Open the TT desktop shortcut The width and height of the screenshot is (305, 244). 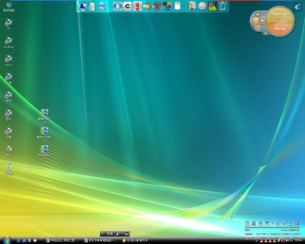(8, 24)
